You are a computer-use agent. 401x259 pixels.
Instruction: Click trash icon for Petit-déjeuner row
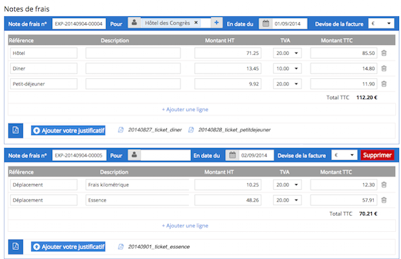(x=384, y=83)
